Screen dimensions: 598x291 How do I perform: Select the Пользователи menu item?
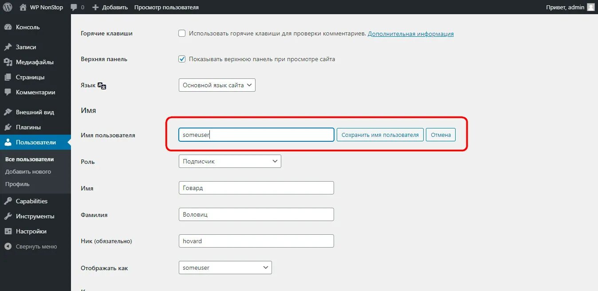pos(35,142)
